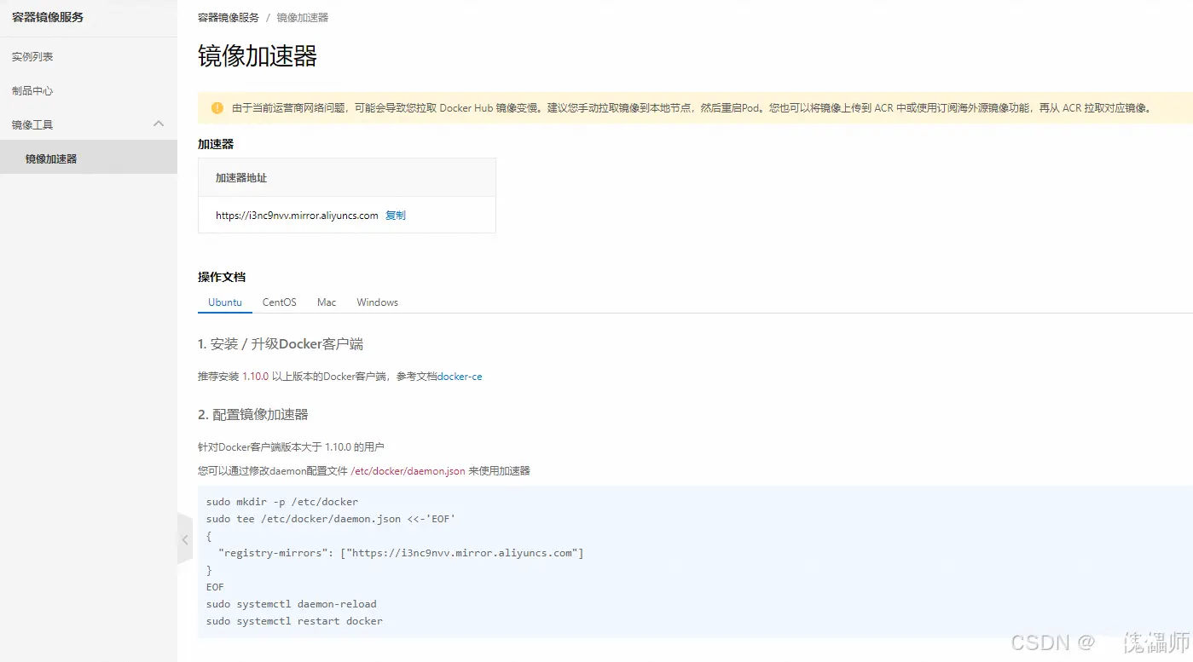Click the 1.10.0 version text in step 1
Screen dimensions: 1193x662
point(256,376)
